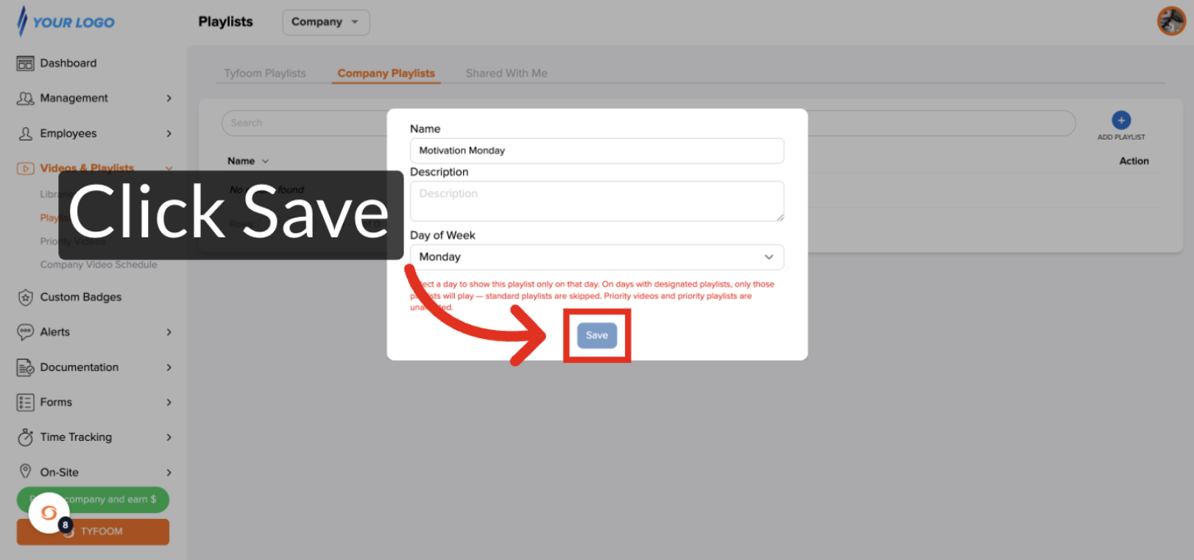Expand the Employees section chevron
This screenshot has width=1194, height=560.
click(169, 134)
